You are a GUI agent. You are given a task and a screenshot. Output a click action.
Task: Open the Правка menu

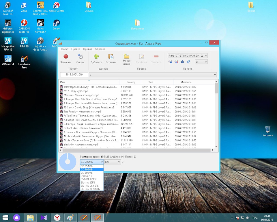[76, 49]
